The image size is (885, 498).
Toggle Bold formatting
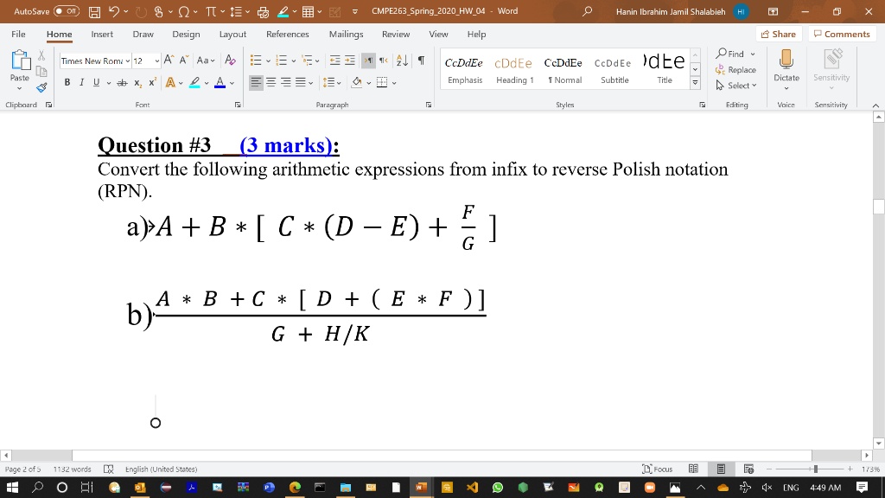pos(67,83)
